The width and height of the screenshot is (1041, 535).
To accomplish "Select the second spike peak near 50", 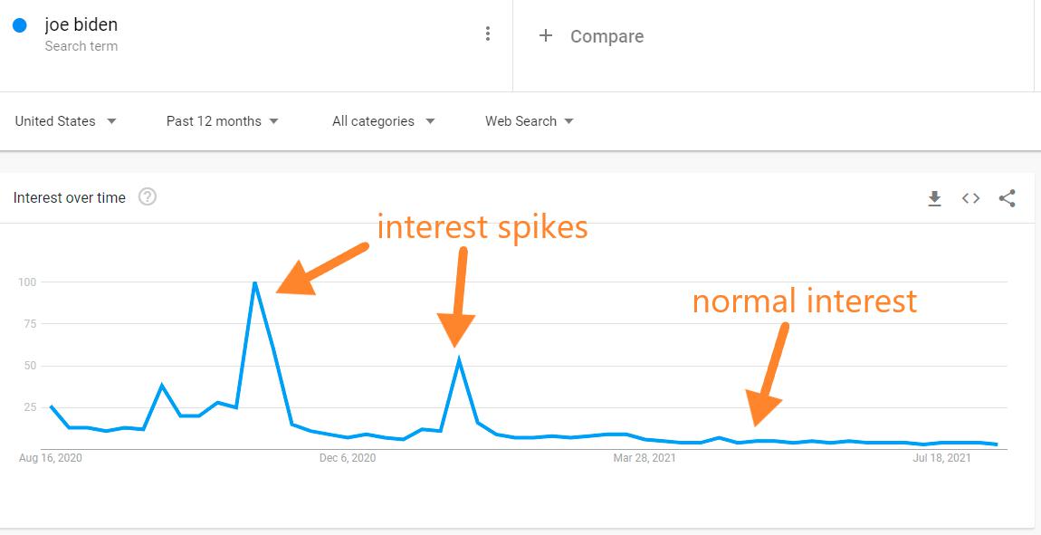I will point(460,359).
